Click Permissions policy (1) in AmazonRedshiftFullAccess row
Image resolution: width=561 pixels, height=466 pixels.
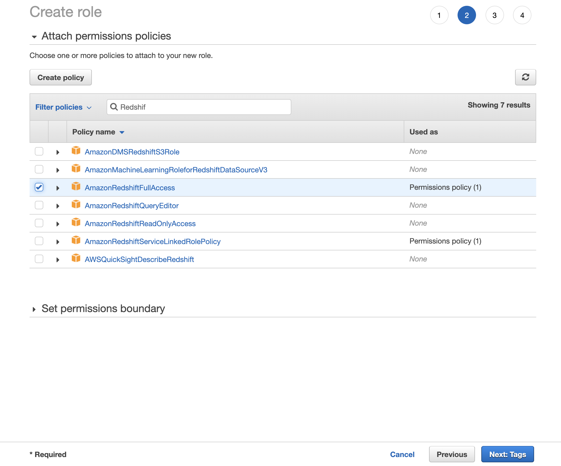(x=445, y=187)
